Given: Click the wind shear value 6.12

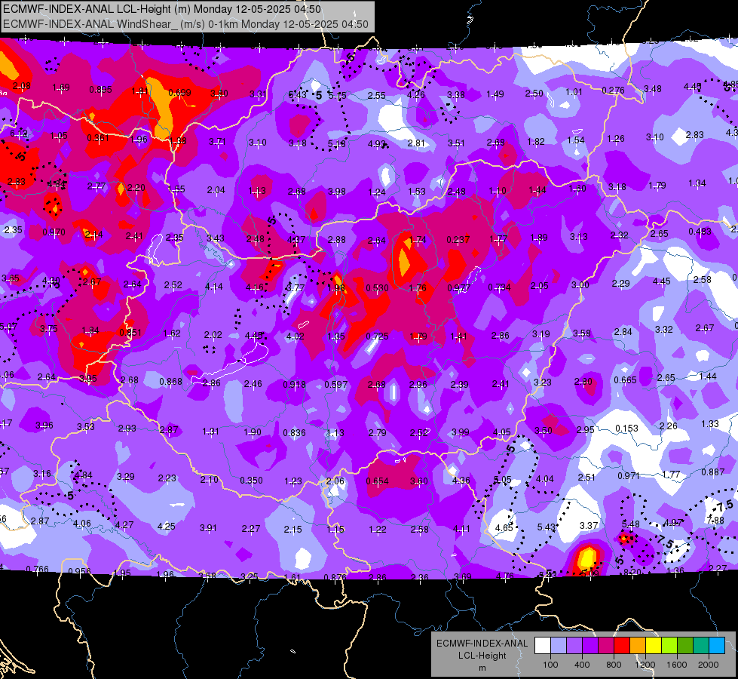Looking at the screenshot, I should click(19, 134).
